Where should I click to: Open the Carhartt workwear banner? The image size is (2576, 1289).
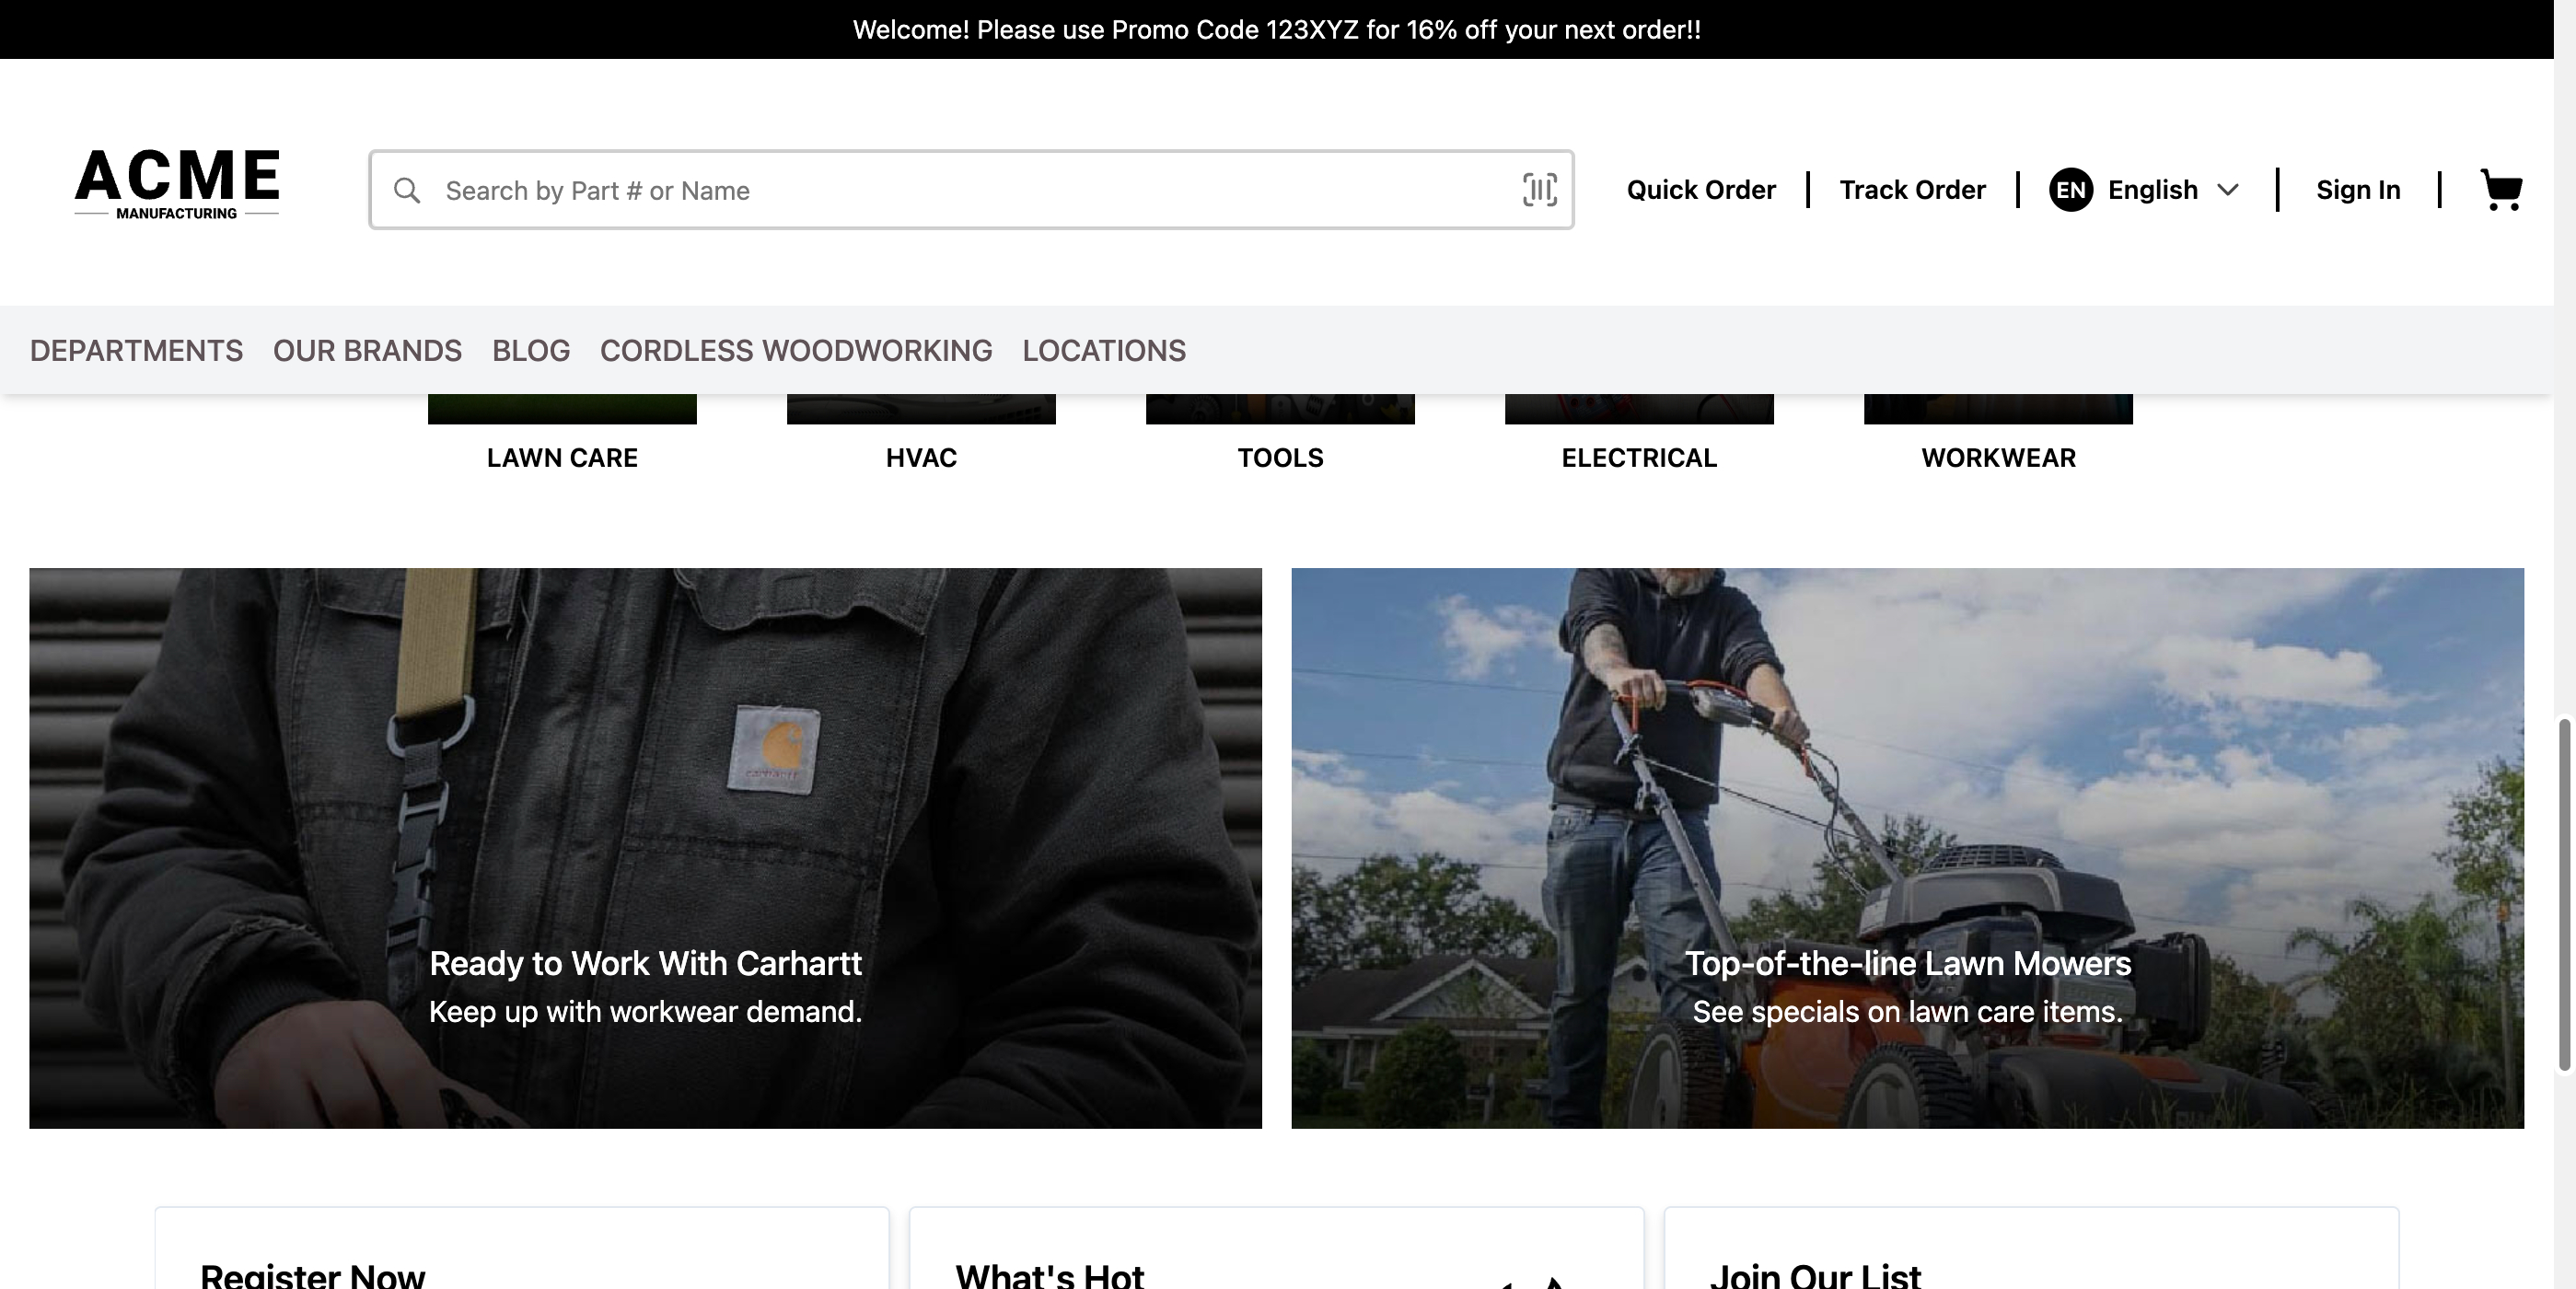click(x=645, y=848)
